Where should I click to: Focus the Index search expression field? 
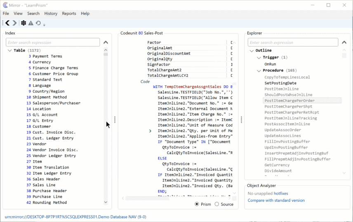[53, 43]
